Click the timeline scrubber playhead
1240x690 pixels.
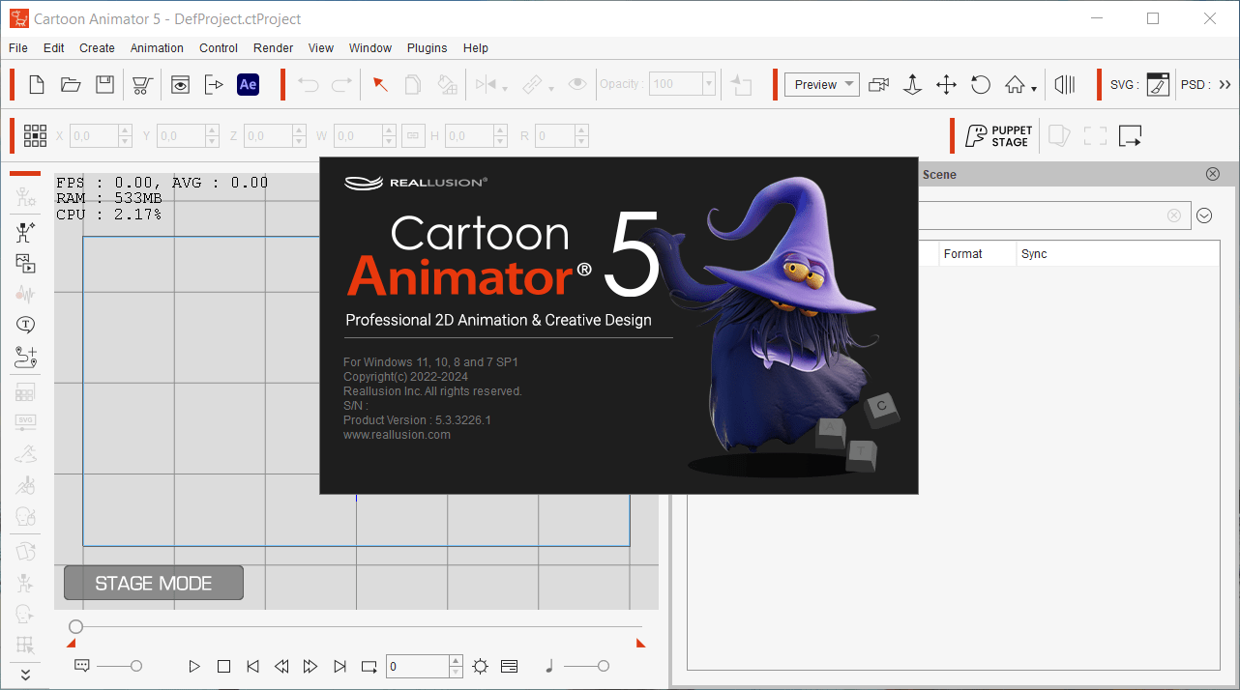(x=75, y=627)
